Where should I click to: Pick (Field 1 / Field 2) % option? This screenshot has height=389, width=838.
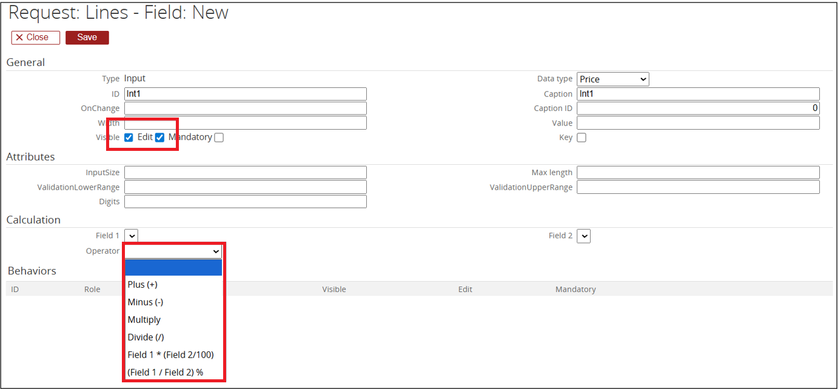click(x=165, y=373)
